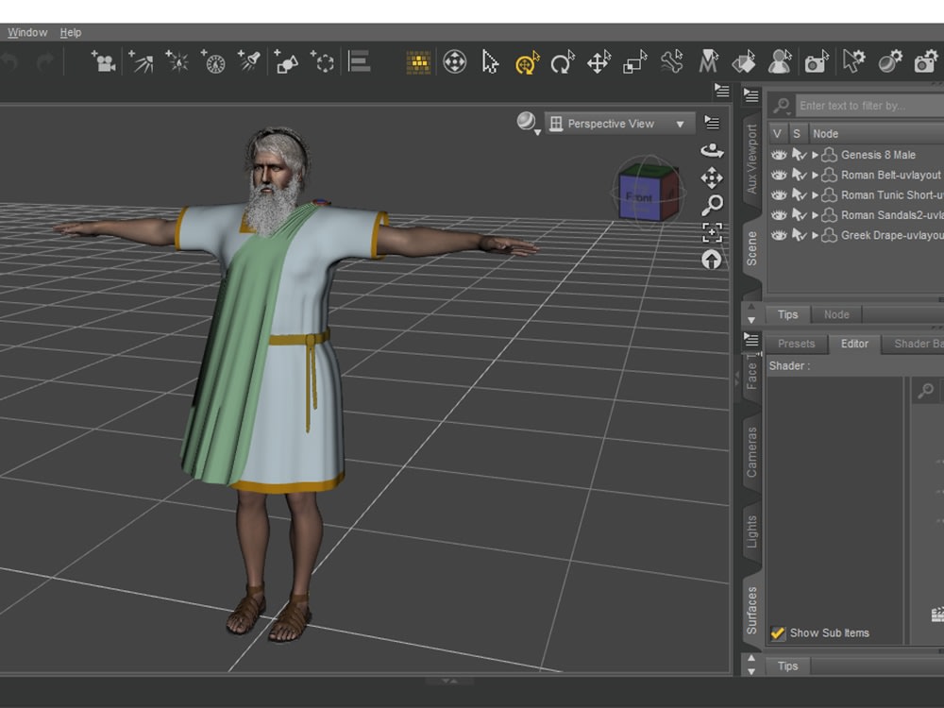Screen dimensions: 944x708
Task: Select the Node Selection arrow tool
Action: coord(490,62)
